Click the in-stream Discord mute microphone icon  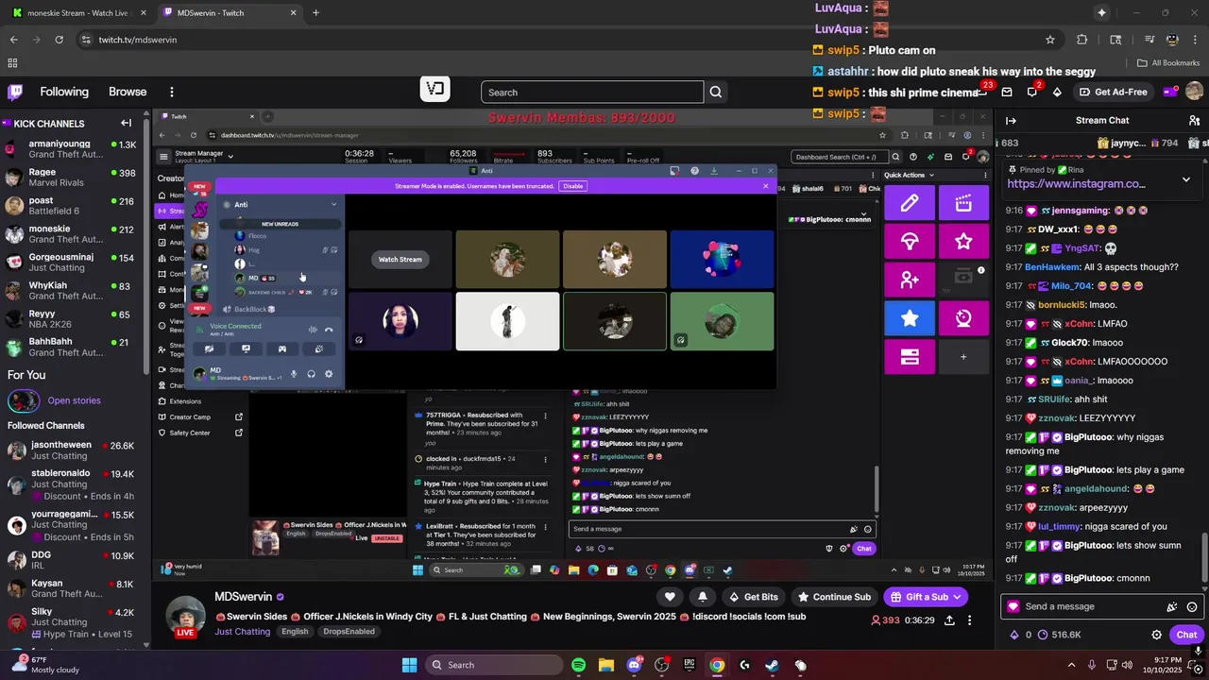[293, 374]
